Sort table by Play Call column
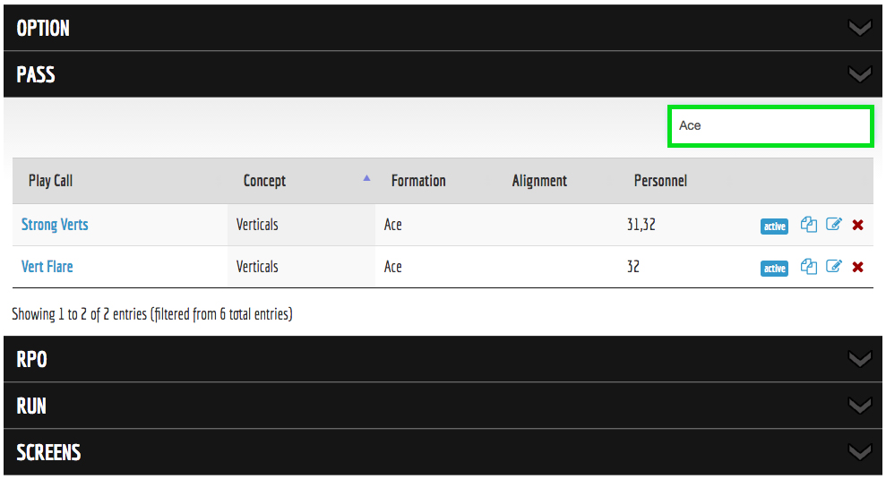 pyautogui.click(x=51, y=181)
